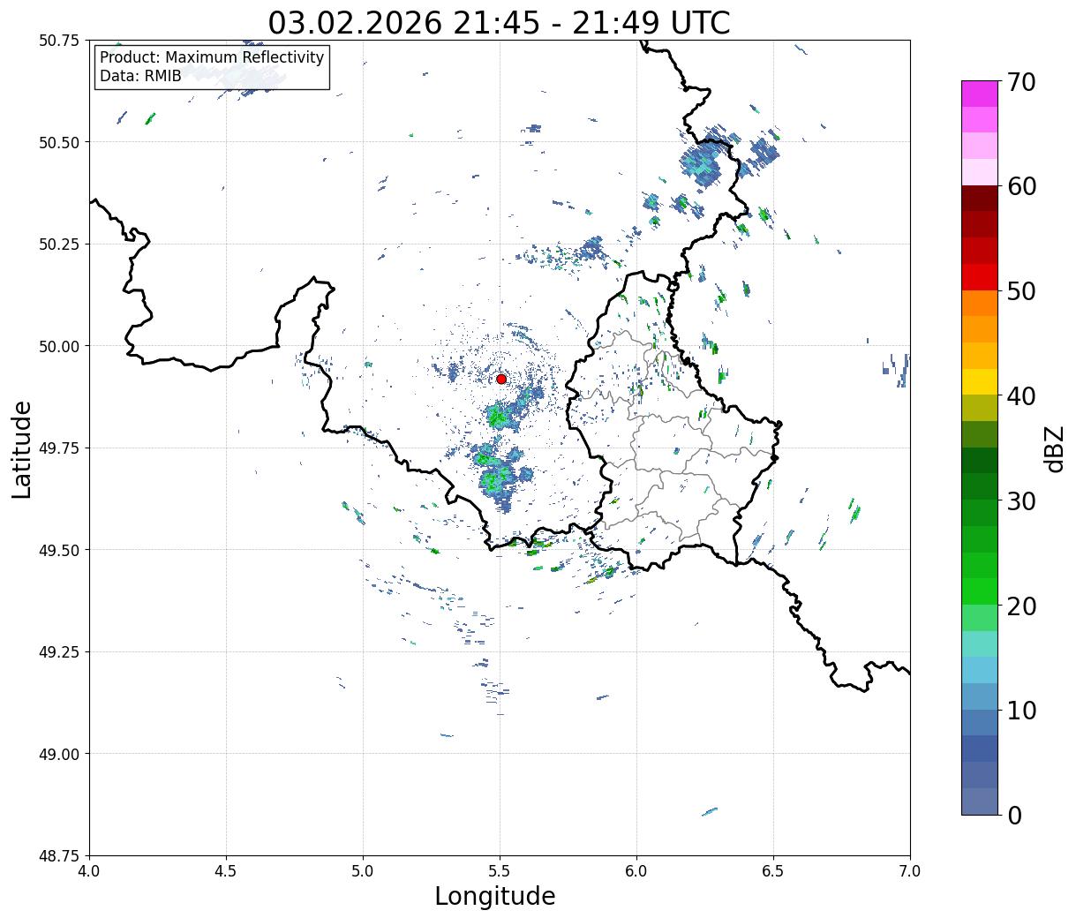The height and width of the screenshot is (918, 1076).
Task: Click the latitude tick label 50.50
Action: tap(59, 142)
